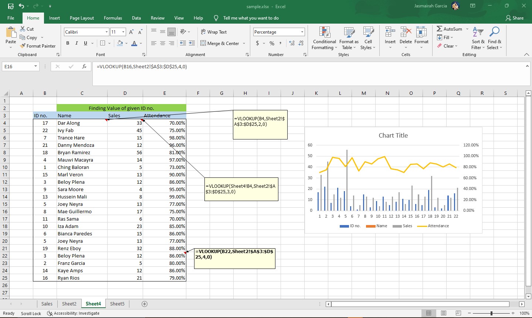532x318 pixels.
Task: Click the Font Color A icon
Action: pyautogui.click(x=134, y=43)
